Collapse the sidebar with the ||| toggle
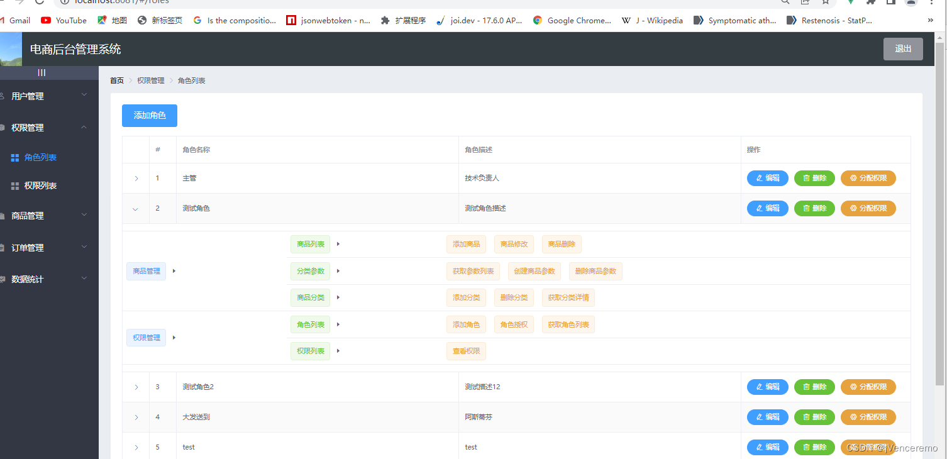This screenshot has width=947, height=459. click(42, 72)
